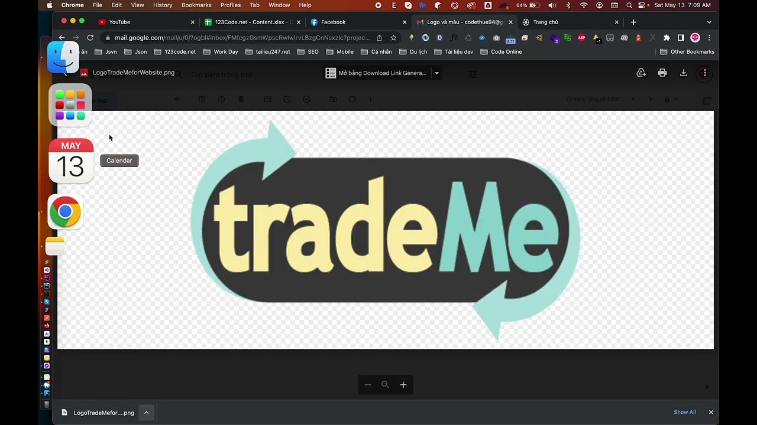Click the blue D extension icon
This screenshot has width=757, height=425.
pos(439,37)
